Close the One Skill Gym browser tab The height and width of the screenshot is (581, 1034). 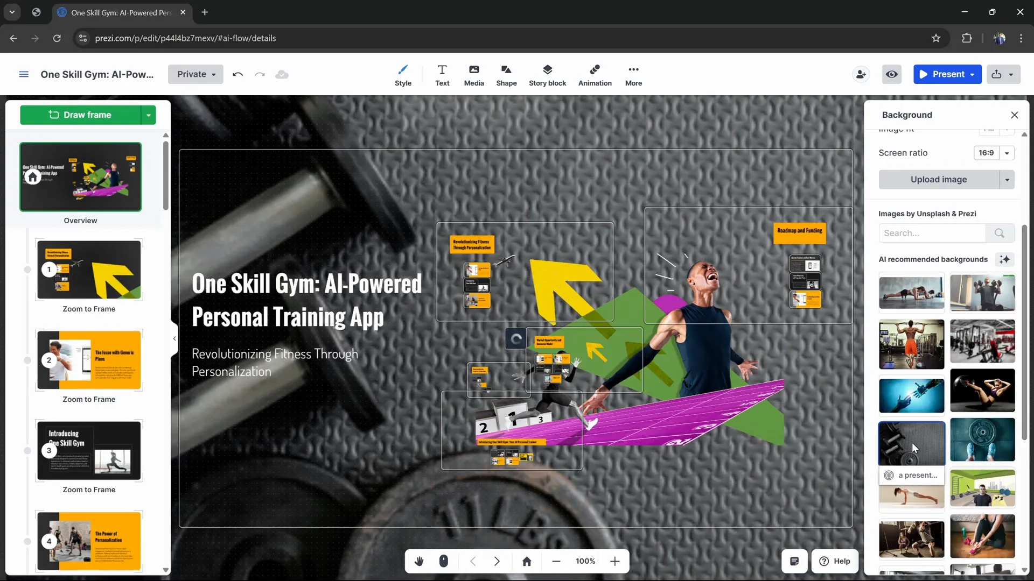(x=183, y=12)
